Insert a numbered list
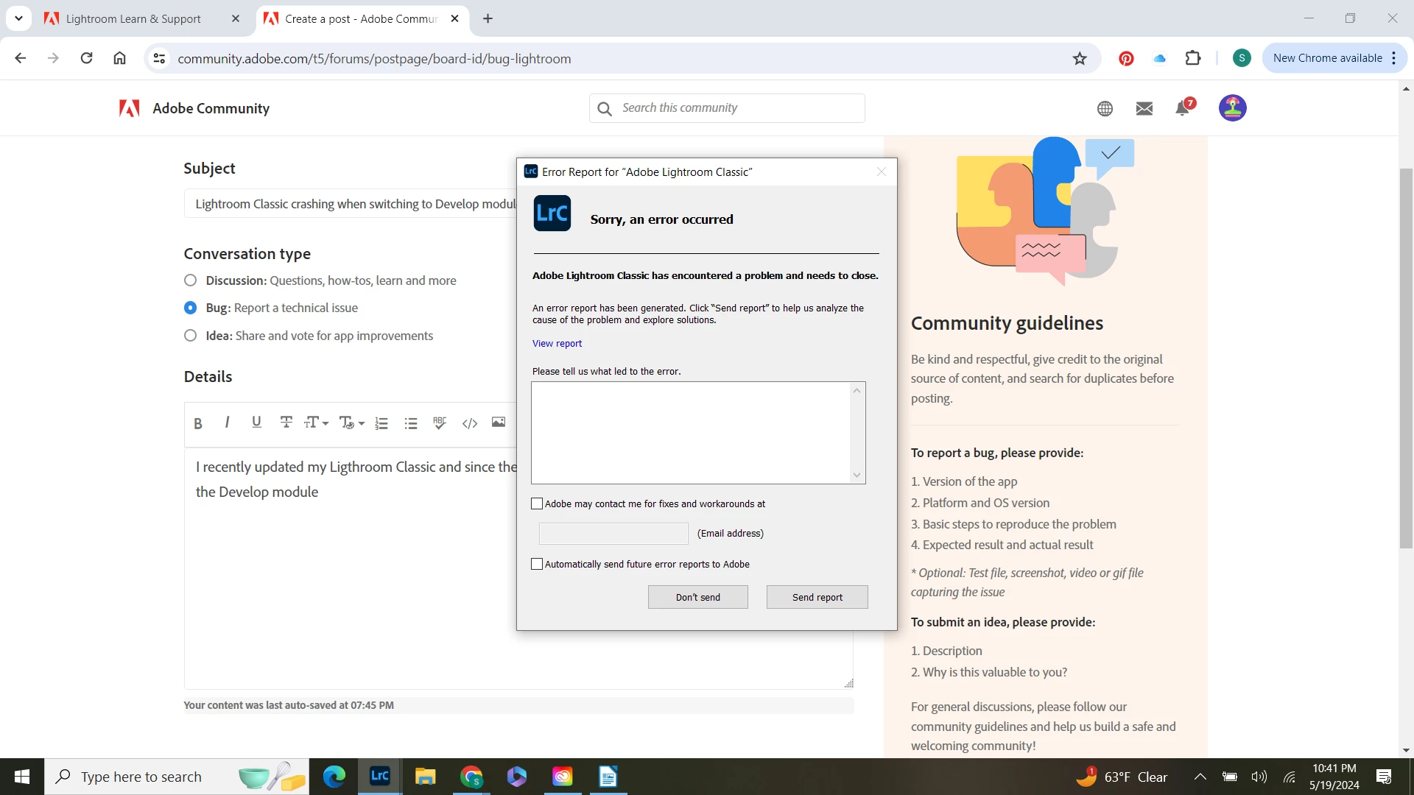Screen dimensions: 1414x795 381,423
